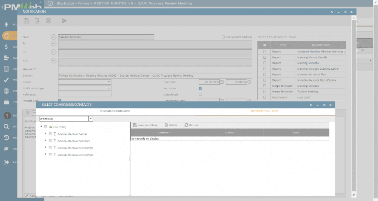Click into the Subject field

coord(155,76)
